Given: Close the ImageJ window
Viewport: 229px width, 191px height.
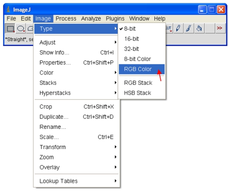Looking at the screenshot, I should click(x=221, y=10).
